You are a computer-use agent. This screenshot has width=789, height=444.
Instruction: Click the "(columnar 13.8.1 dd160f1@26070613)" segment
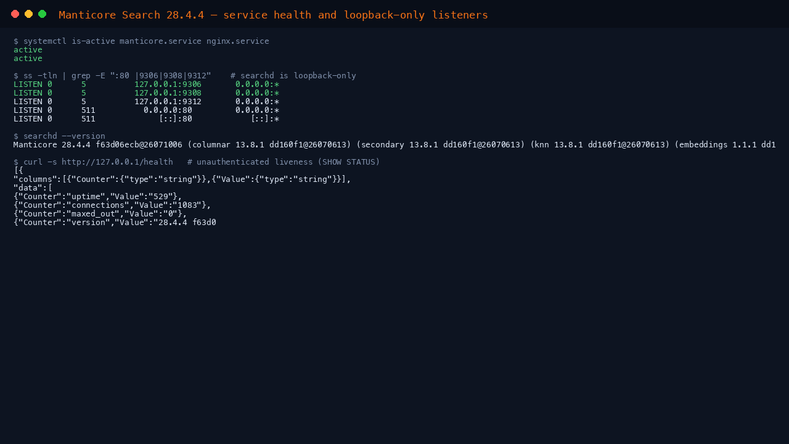pos(269,145)
